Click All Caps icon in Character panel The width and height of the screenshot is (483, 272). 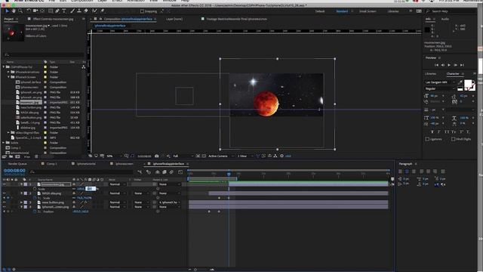447,131
